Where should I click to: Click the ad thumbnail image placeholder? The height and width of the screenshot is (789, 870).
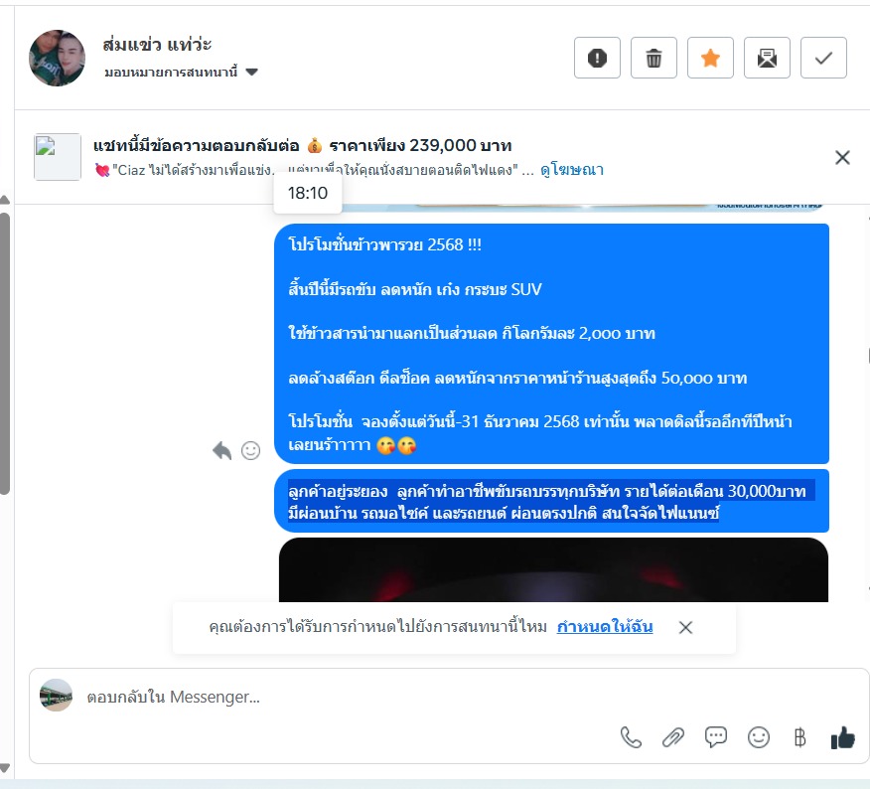(58, 157)
